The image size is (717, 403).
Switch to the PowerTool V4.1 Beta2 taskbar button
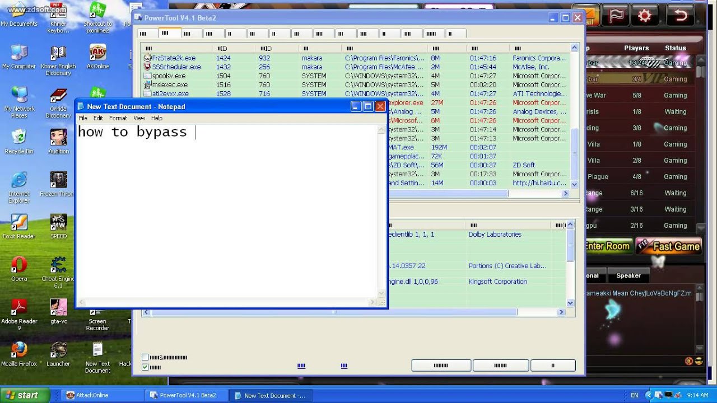(x=188, y=395)
